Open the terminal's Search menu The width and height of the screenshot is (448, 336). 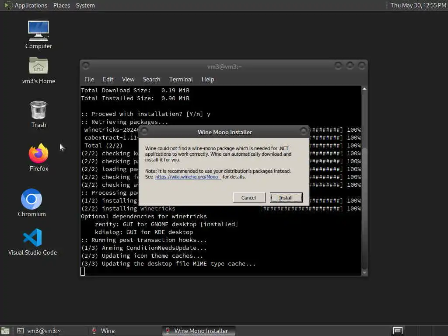coord(151,80)
